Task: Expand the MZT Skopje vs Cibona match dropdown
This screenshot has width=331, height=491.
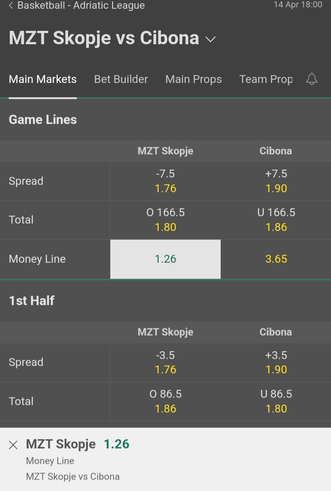Action: (x=211, y=39)
